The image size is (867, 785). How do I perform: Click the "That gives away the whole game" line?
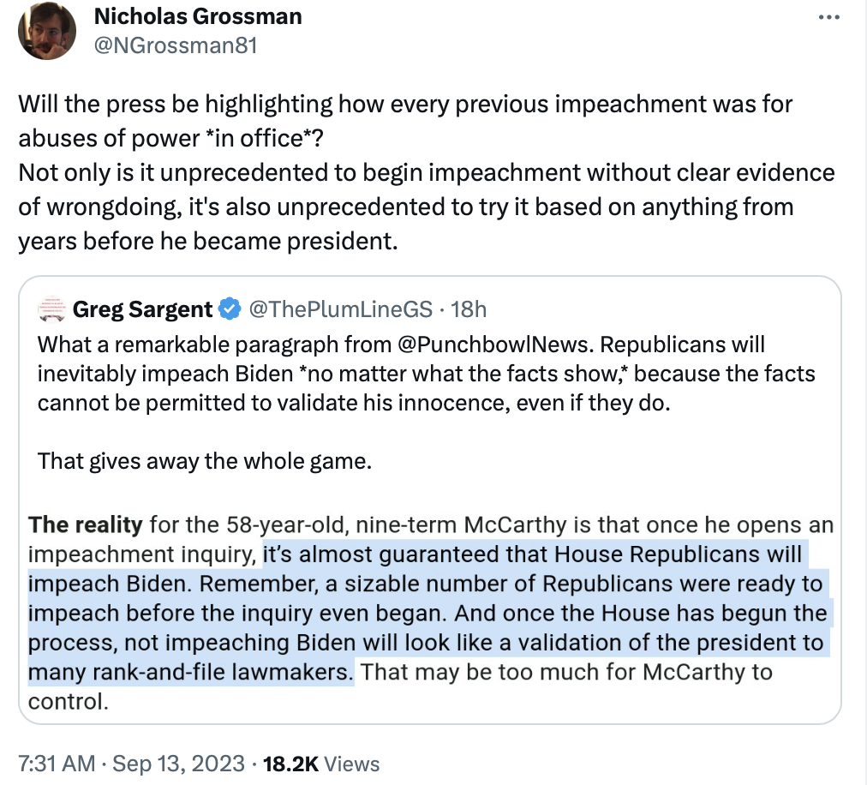[205, 461]
